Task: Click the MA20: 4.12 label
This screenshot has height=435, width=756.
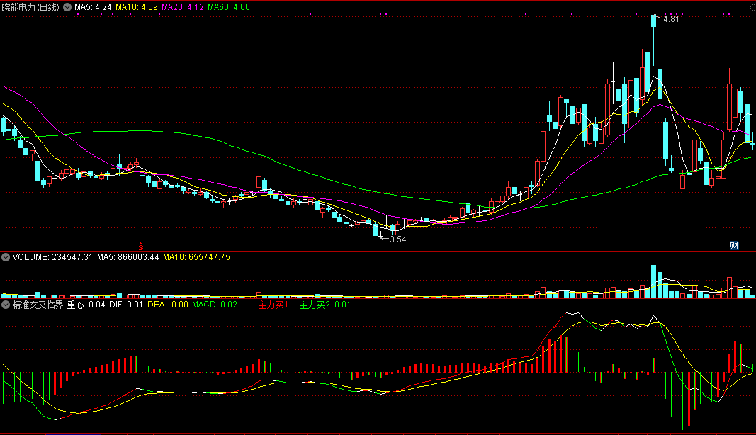Action: 183,7
